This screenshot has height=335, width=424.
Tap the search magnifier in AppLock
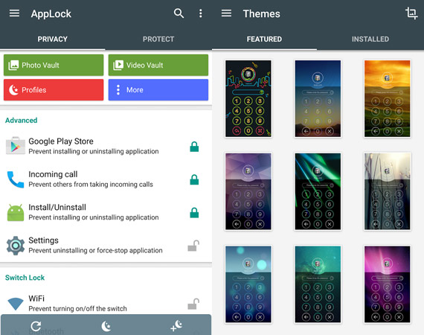tap(179, 13)
